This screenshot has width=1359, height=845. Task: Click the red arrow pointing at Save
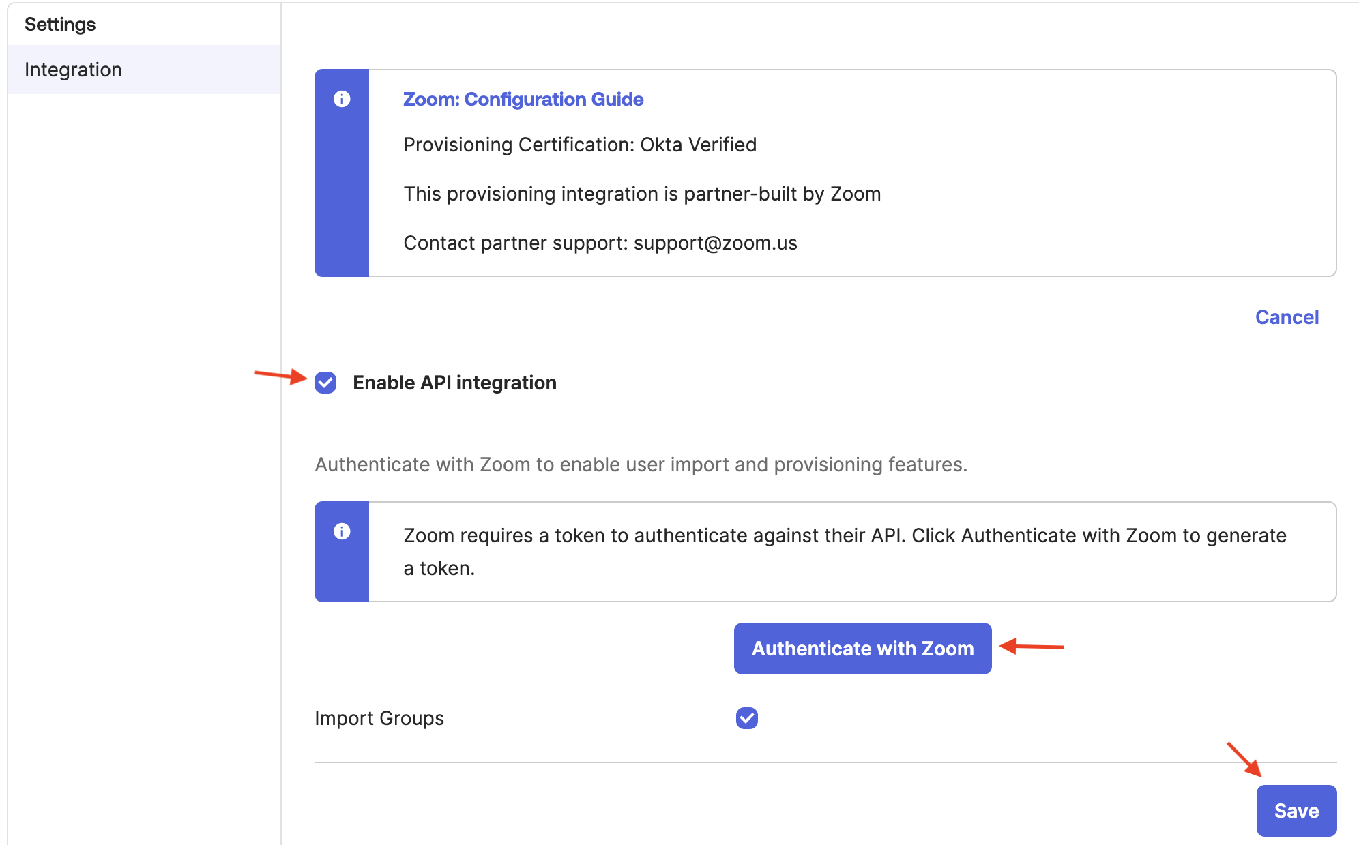tap(1244, 760)
